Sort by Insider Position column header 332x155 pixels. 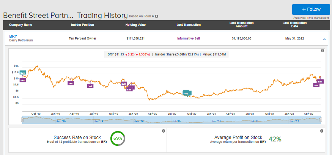tap(83, 25)
